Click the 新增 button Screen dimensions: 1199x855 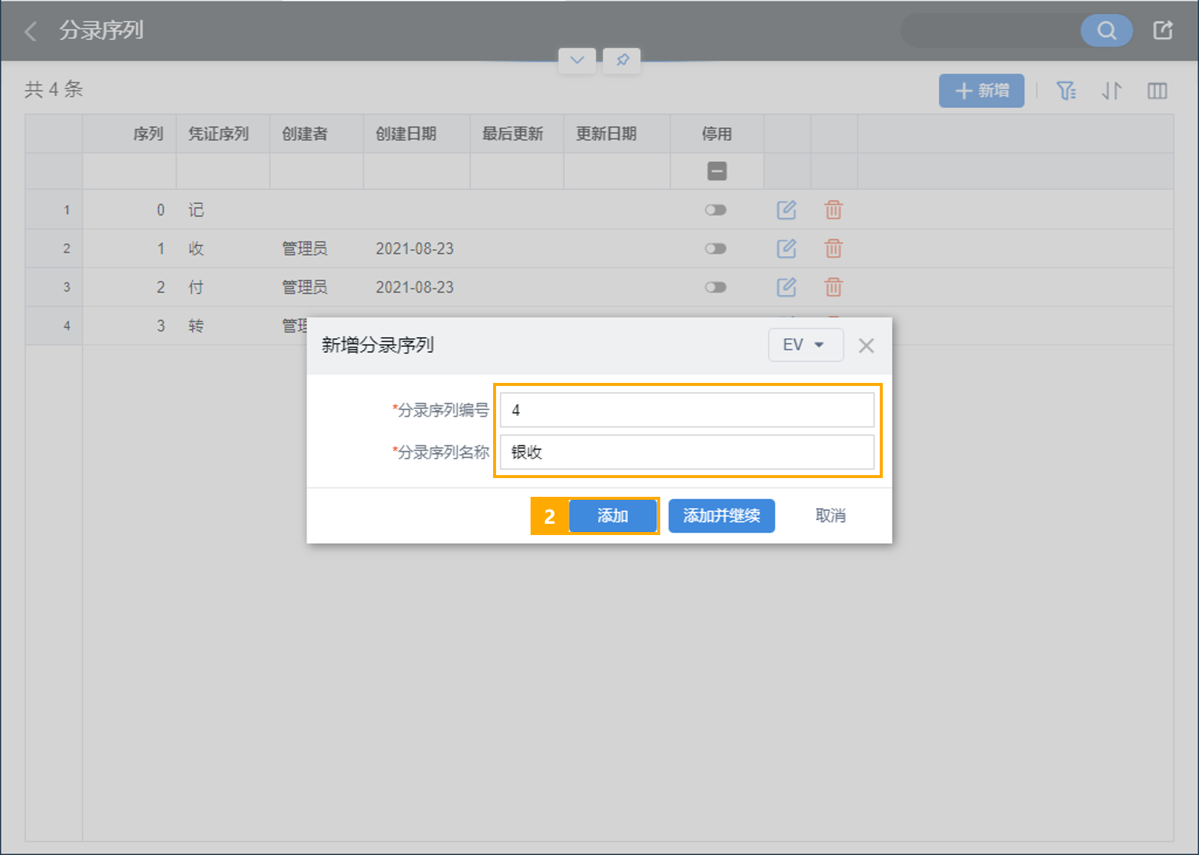coord(982,91)
